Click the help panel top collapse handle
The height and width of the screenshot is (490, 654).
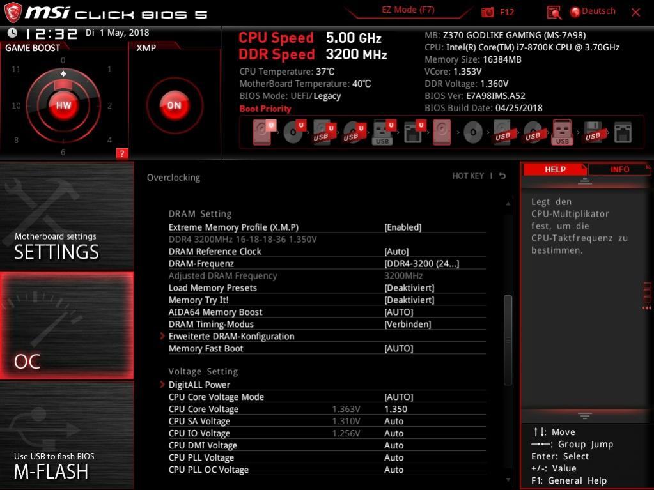[585, 181]
